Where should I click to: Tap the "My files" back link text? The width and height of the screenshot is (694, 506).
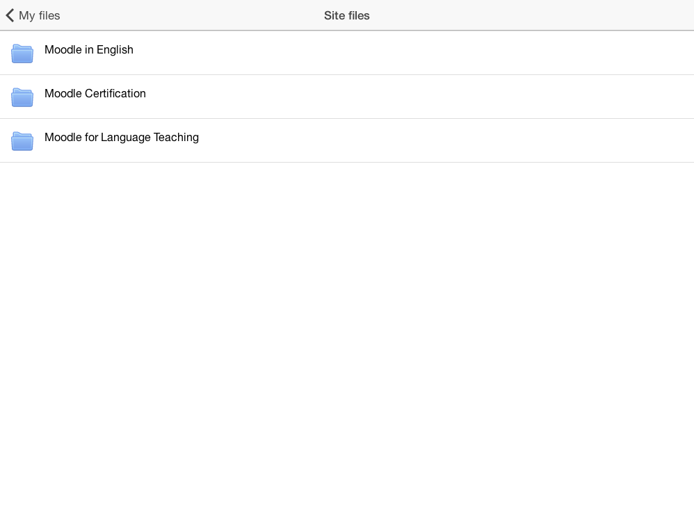coord(40,15)
